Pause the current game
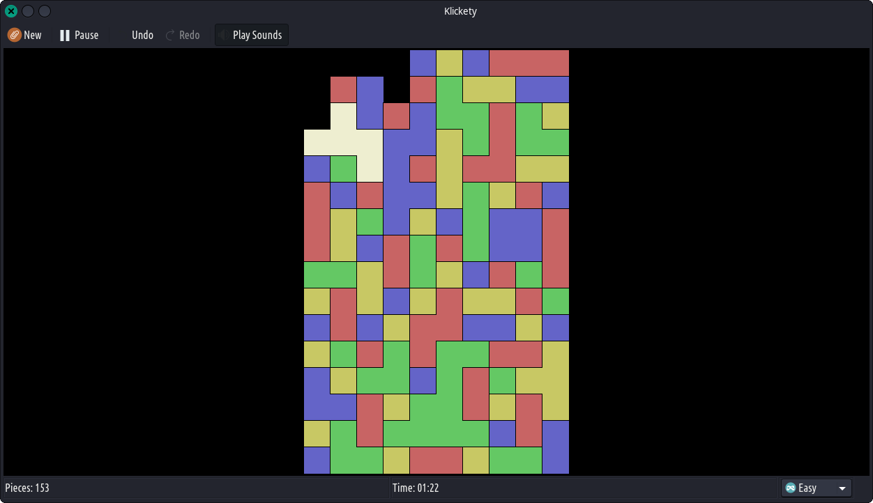The width and height of the screenshot is (873, 503). click(x=78, y=35)
